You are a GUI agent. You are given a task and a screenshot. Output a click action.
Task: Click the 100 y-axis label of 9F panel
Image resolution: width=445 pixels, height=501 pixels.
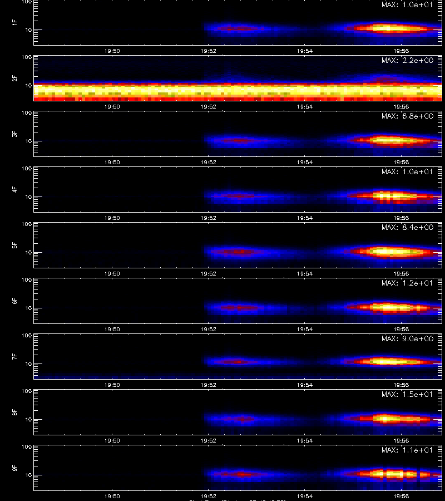point(27,446)
